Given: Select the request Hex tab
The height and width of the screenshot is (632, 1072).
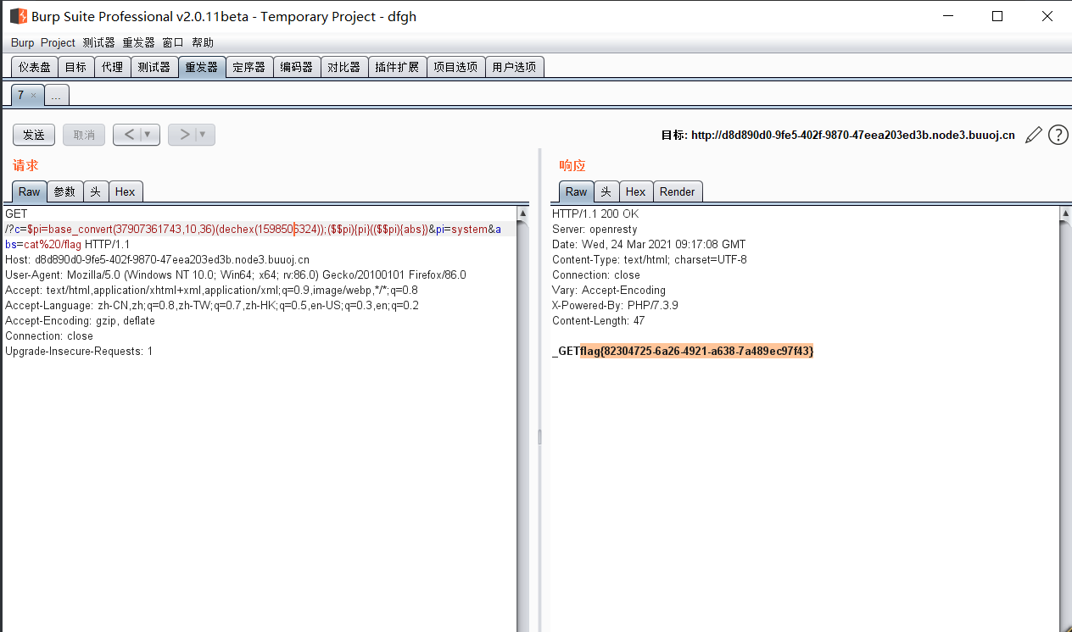Looking at the screenshot, I should coord(126,191).
